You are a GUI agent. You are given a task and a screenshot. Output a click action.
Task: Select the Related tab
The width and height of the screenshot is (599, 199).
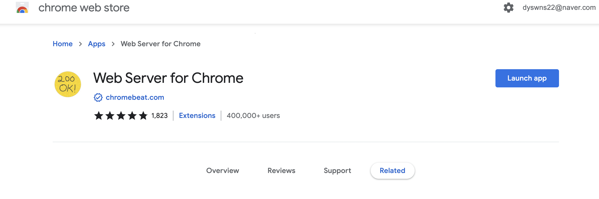392,171
